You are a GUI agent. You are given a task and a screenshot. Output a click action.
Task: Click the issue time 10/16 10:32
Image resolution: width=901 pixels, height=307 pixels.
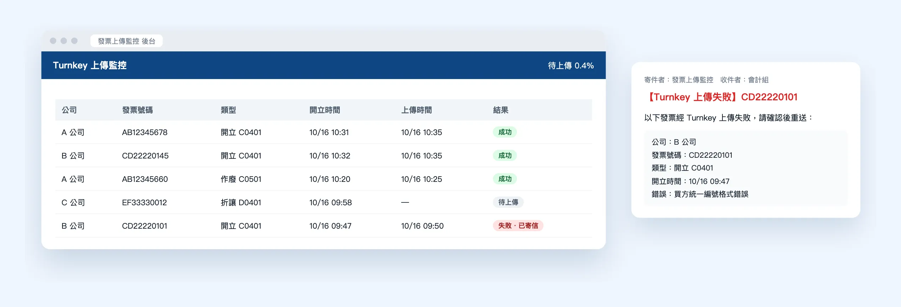click(330, 156)
